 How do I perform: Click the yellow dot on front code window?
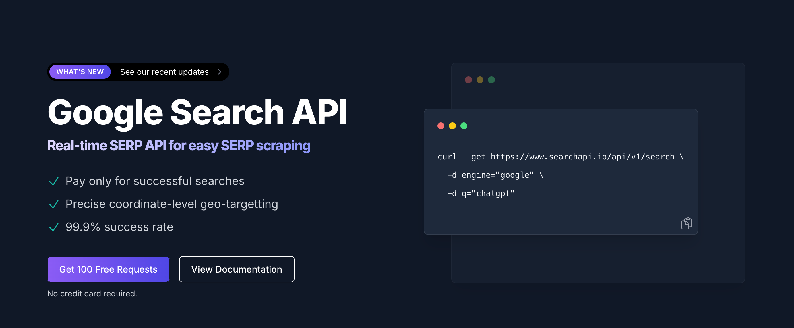[x=452, y=126]
